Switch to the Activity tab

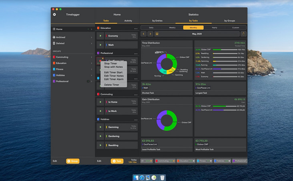128,20
